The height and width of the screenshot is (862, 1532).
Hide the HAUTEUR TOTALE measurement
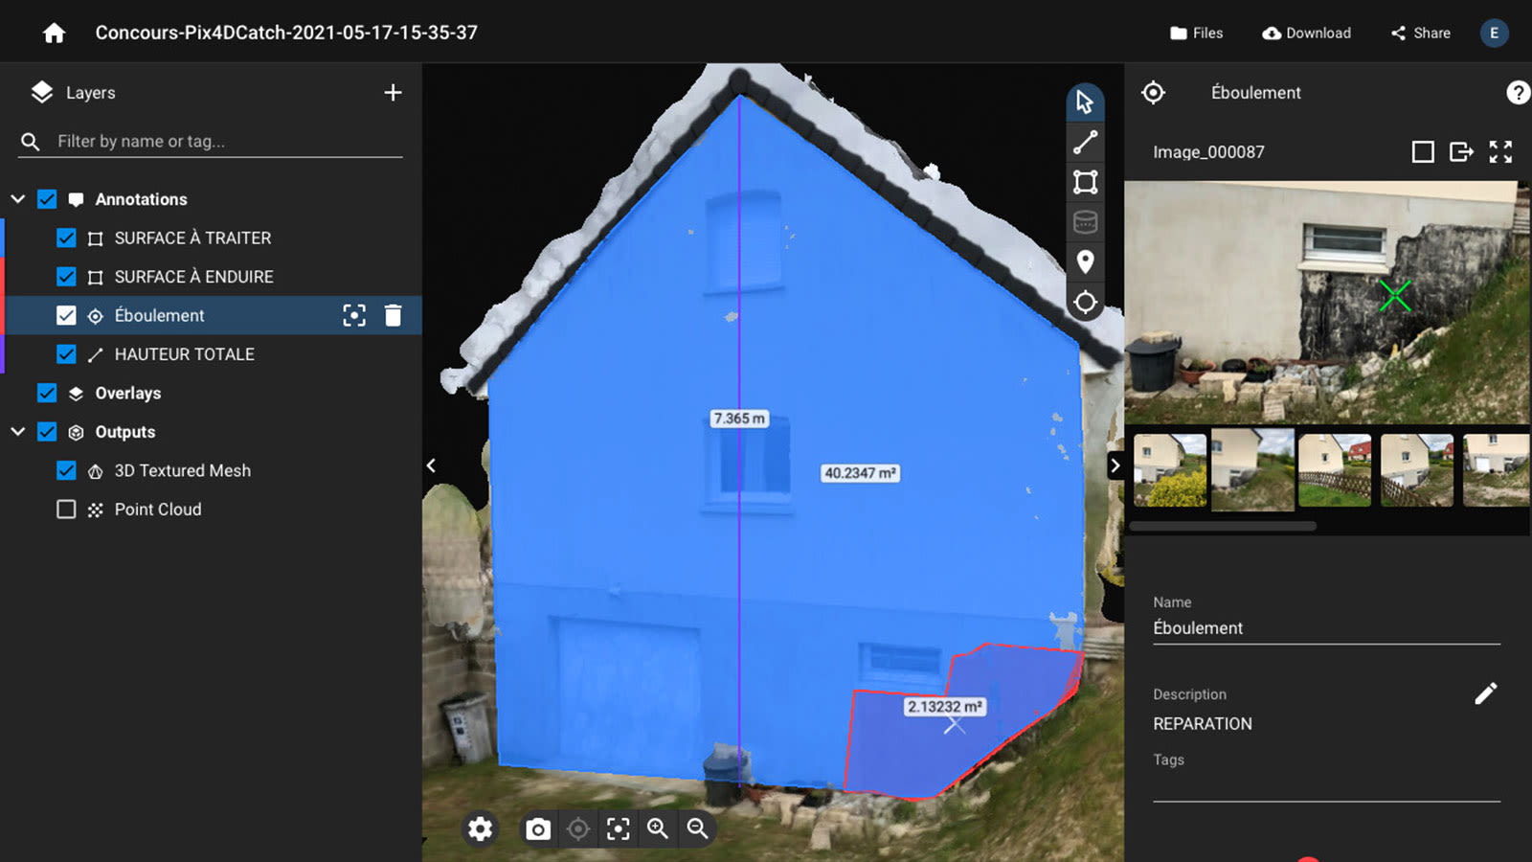[66, 353]
